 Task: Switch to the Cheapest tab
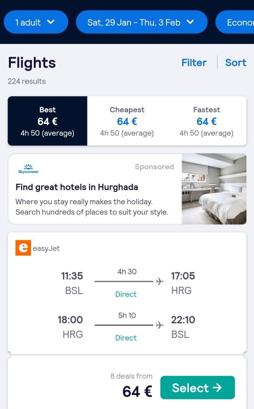pos(127,121)
